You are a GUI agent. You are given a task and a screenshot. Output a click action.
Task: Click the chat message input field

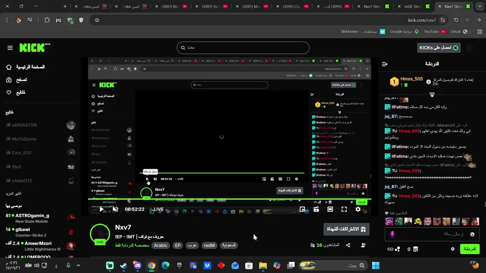point(433,234)
